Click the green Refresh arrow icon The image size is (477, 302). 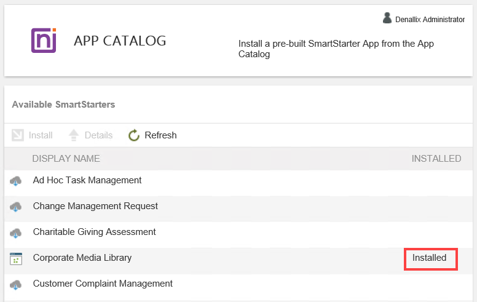tap(134, 135)
